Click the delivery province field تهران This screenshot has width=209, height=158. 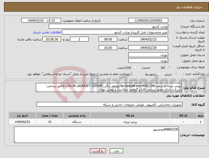tap(148, 55)
